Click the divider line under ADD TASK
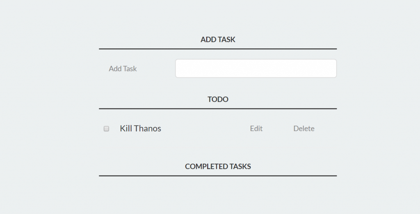Screen dimensions: 420x214 (218, 49)
